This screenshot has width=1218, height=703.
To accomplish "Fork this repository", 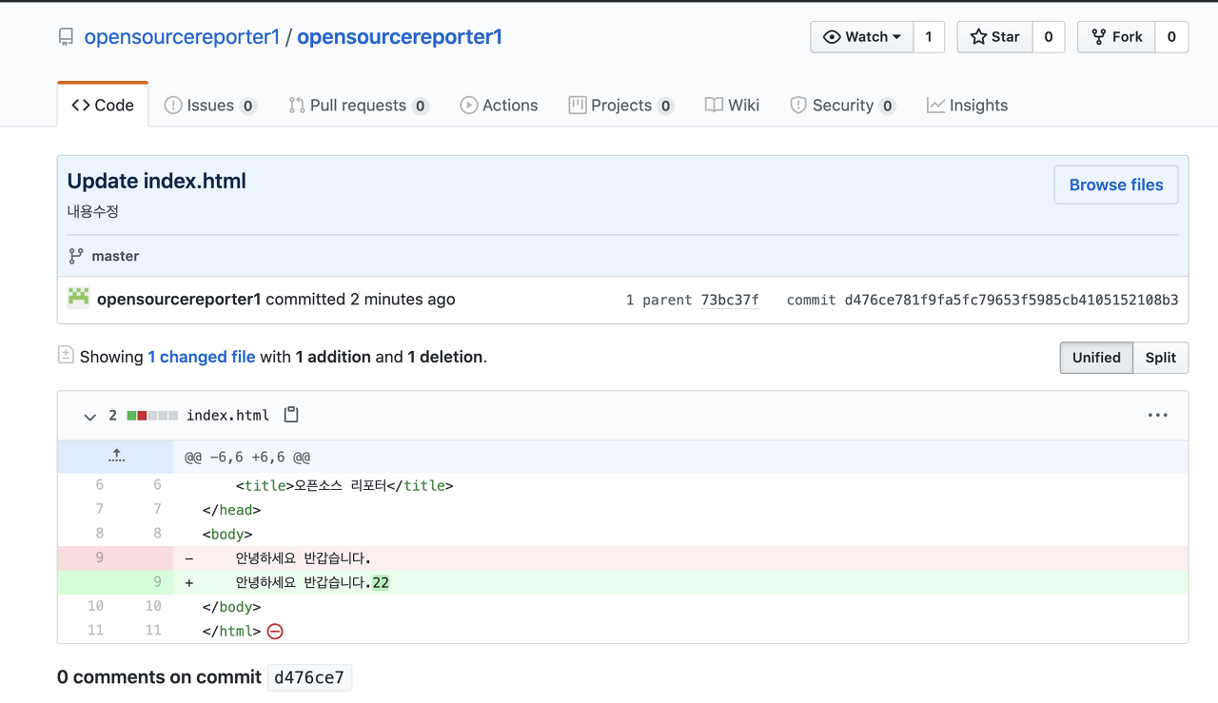I will [x=1116, y=37].
